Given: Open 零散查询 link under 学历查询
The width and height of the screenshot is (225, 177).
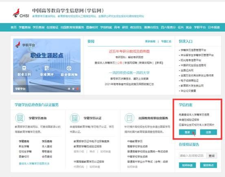Looking at the screenshot, I should coord(47,151).
